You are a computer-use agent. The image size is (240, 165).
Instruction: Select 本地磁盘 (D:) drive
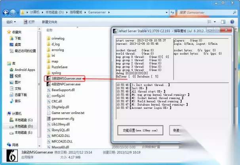21,126
